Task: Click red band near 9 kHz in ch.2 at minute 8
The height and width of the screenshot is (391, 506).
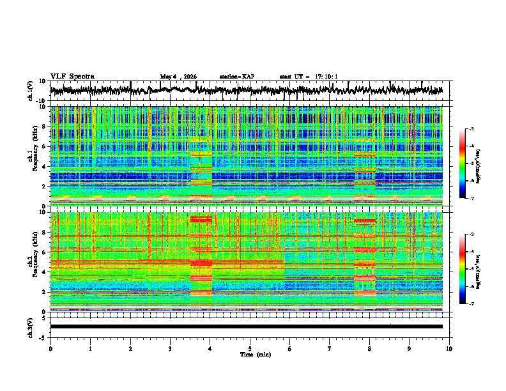Action: pos(364,221)
